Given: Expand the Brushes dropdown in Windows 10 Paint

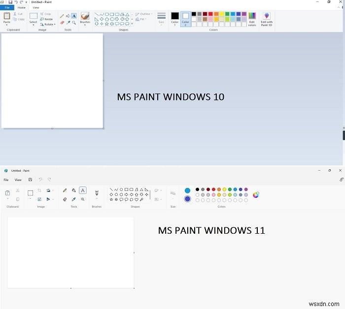Looking at the screenshot, I should point(85,25).
